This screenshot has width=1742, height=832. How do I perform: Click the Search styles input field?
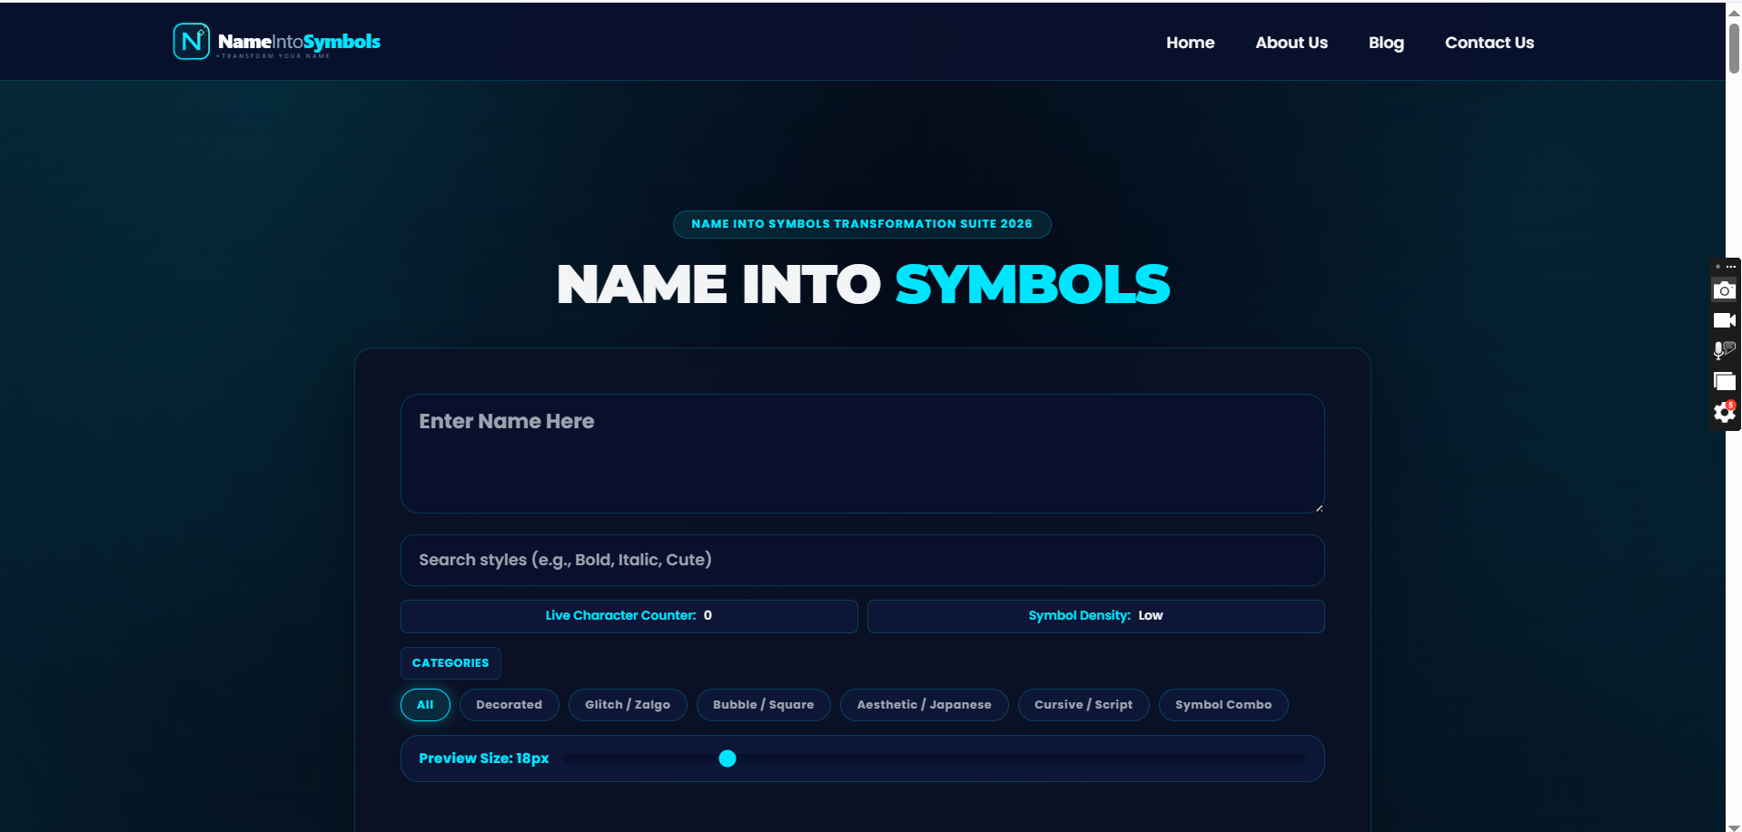862,560
